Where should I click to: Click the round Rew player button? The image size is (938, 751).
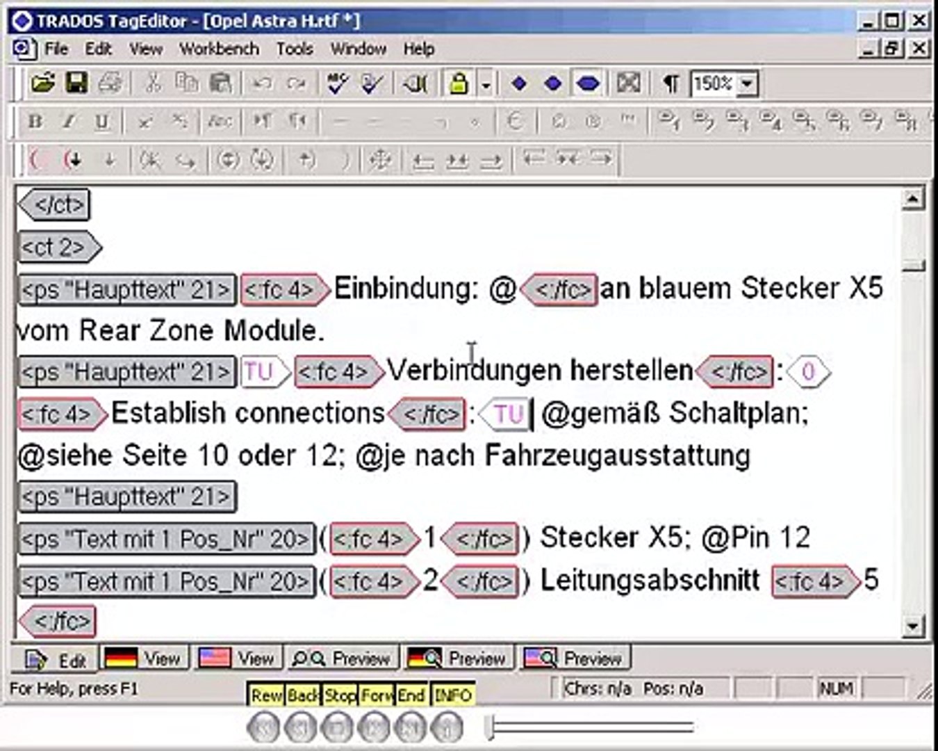pyautogui.click(x=263, y=728)
